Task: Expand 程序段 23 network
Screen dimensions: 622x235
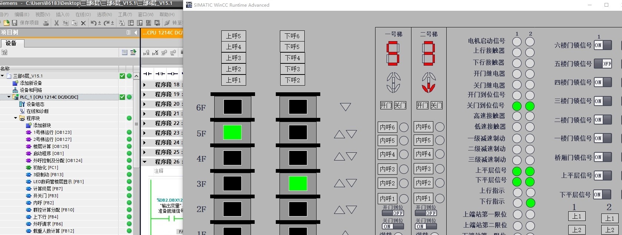Action: click(x=145, y=133)
